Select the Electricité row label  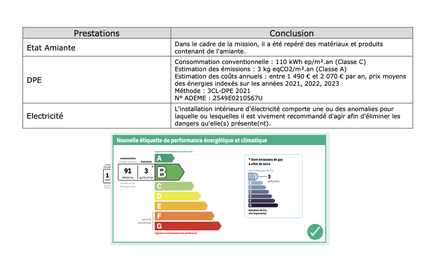[x=45, y=116]
